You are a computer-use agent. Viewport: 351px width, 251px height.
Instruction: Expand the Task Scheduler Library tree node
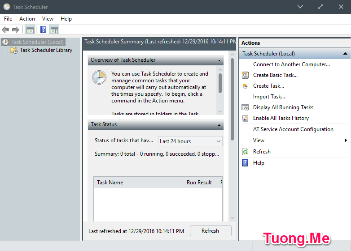coord(5,51)
